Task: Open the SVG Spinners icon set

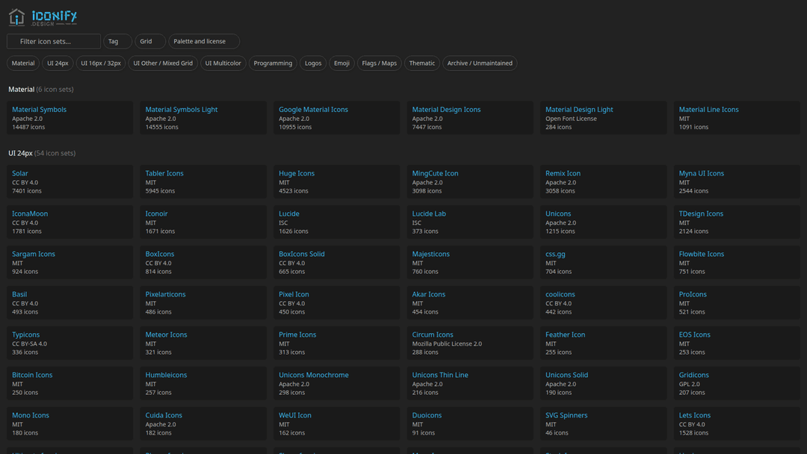Action: (566, 416)
